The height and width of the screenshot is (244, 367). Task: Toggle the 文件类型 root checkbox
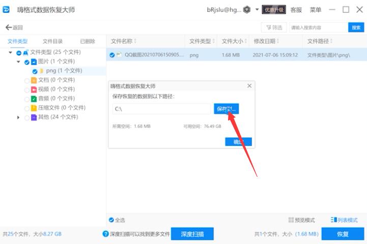pos(19,53)
